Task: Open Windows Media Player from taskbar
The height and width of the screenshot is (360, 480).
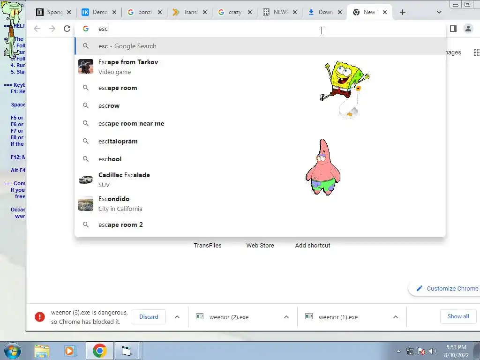Action: point(70,351)
